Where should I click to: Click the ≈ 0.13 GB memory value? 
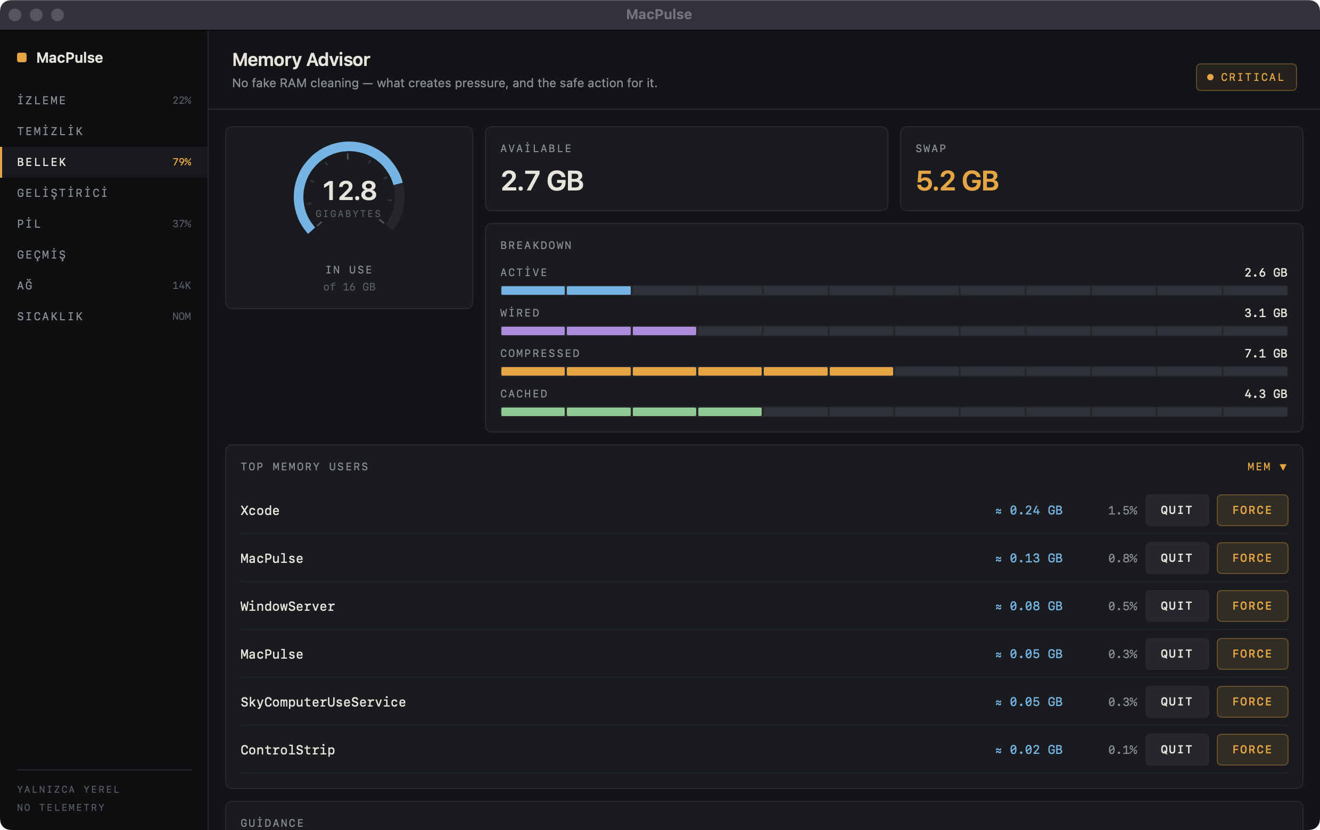[1029, 558]
